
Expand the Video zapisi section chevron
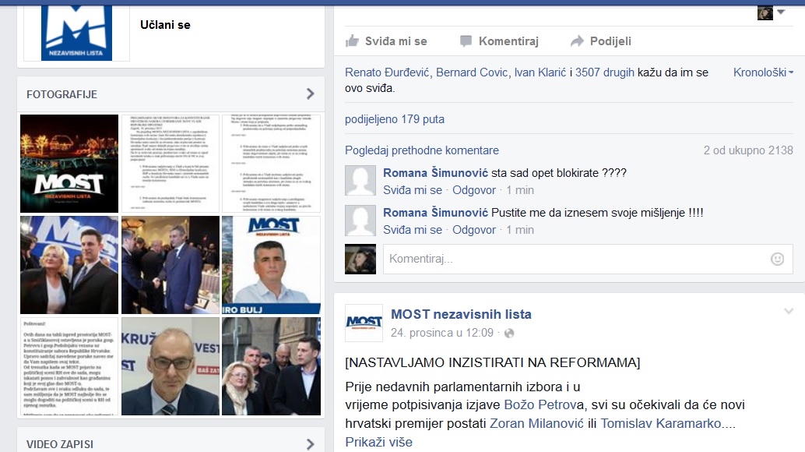pos(311,444)
